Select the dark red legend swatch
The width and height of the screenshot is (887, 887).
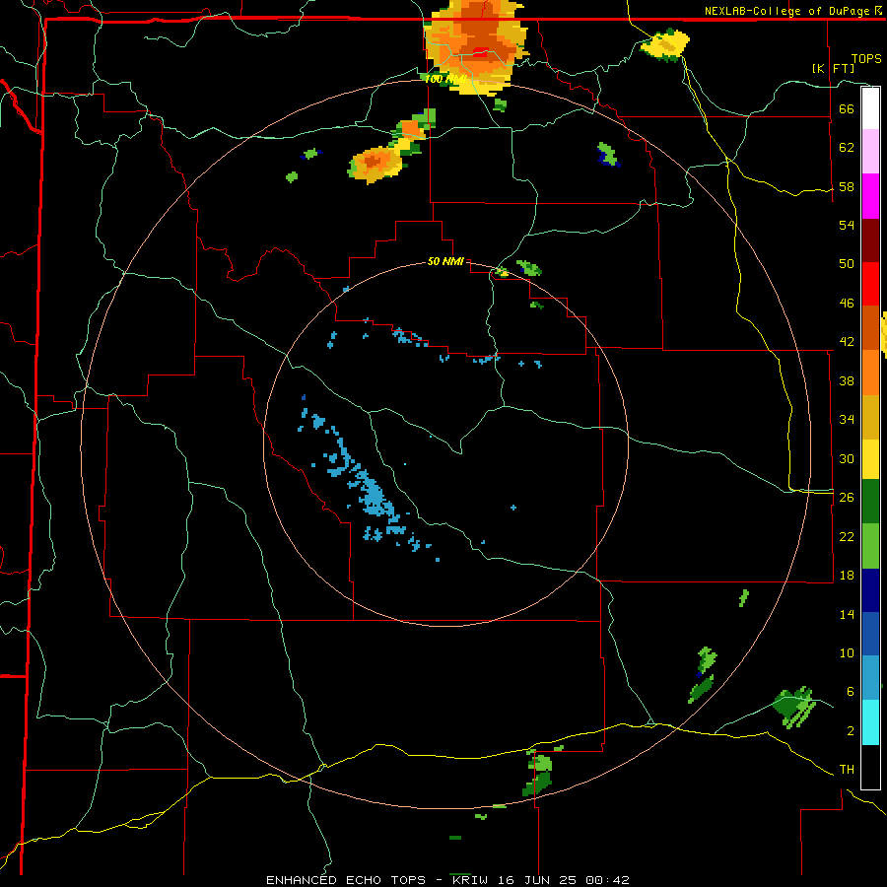(870, 240)
